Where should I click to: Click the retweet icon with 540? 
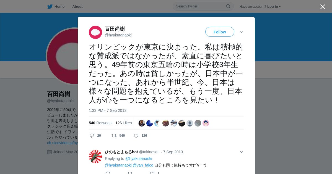[x=114, y=136]
